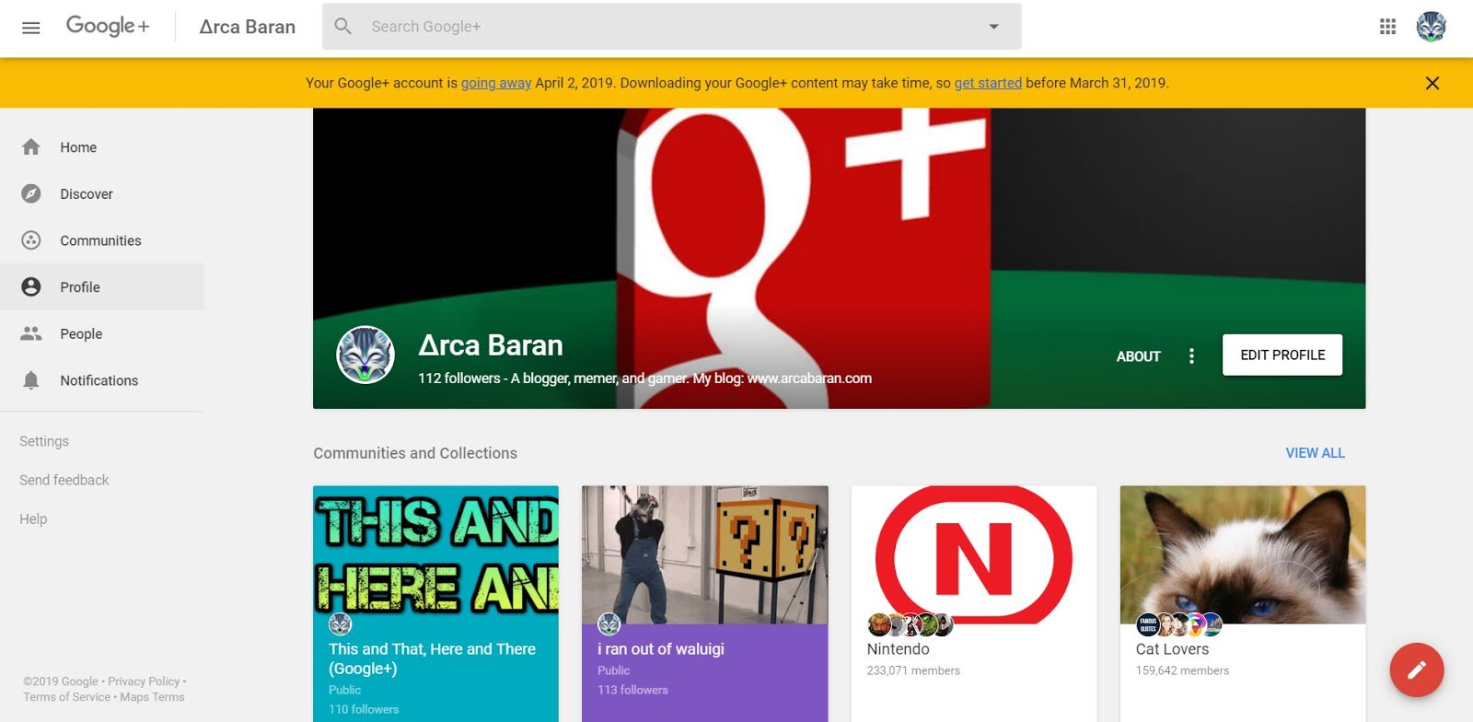Click 'Arca Baran' header title
The height and width of the screenshot is (722, 1473).
[247, 27]
